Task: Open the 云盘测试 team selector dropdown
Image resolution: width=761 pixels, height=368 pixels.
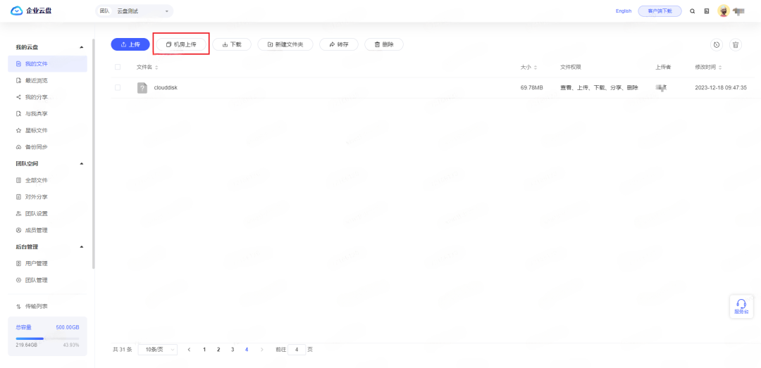Action: pos(135,11)
